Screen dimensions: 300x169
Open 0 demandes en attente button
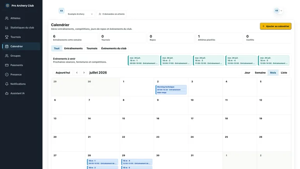pyautogui.click(x=112, y=14)
